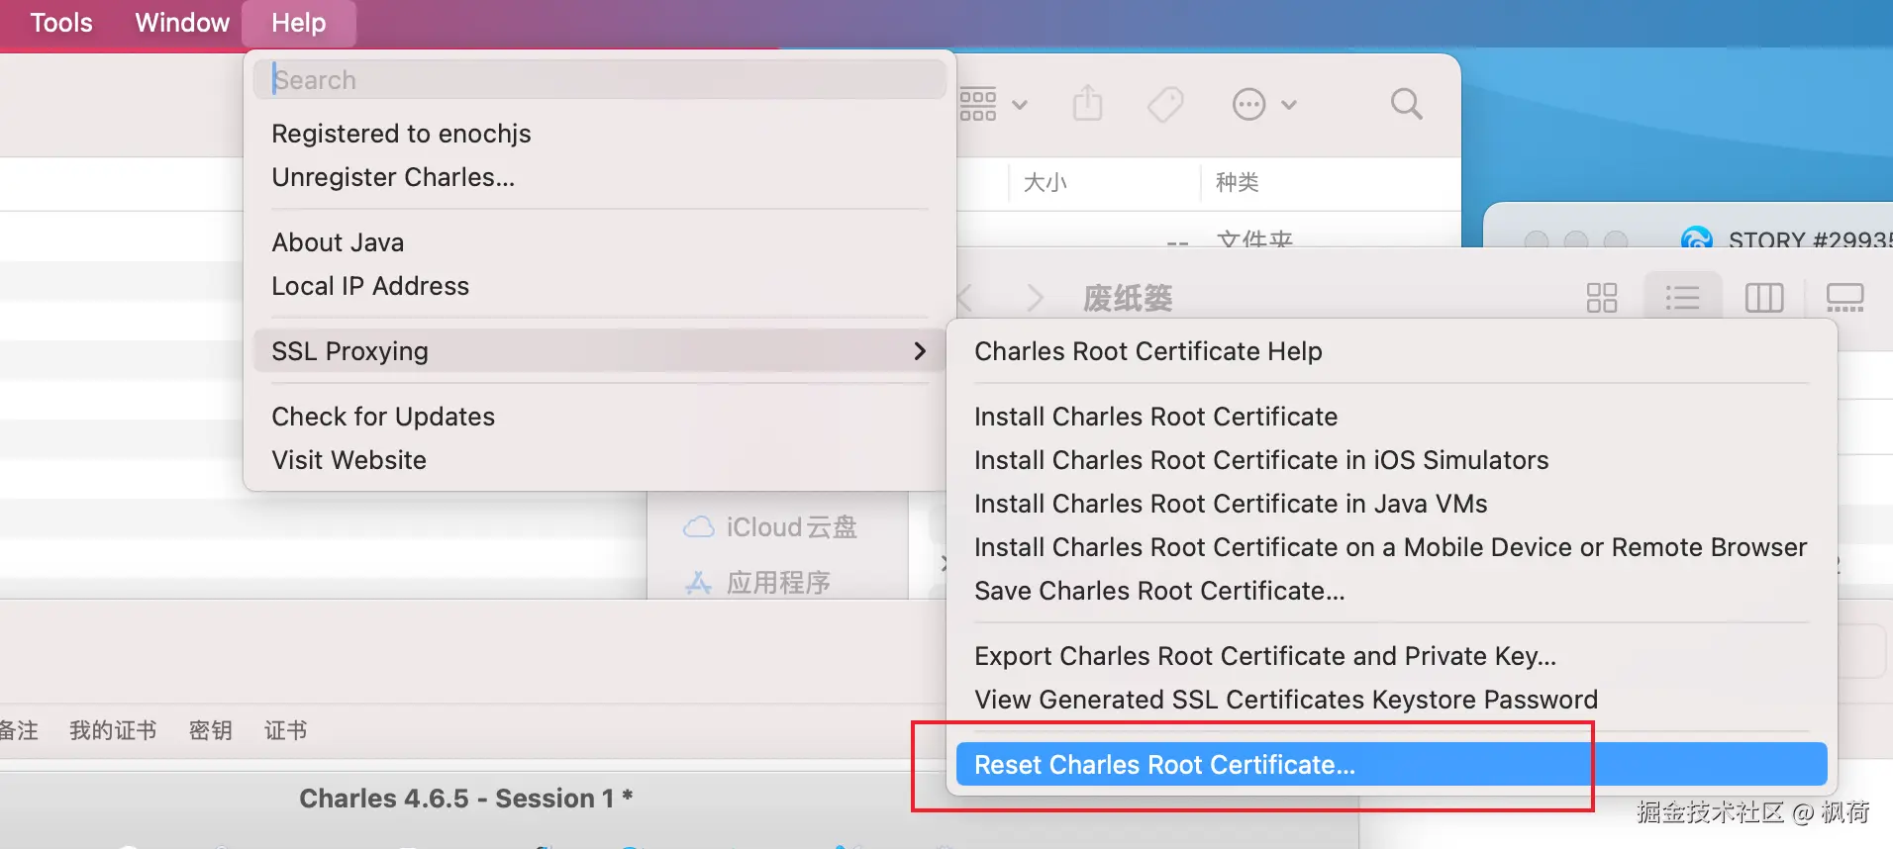This screenshot has width=1893, height=849.
Task: Switch Trash window to icon view
Action: [1601, 298]
